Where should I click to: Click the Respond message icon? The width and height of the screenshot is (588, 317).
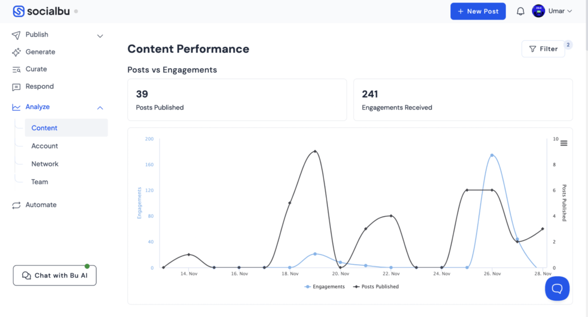[x=16, y=87]
